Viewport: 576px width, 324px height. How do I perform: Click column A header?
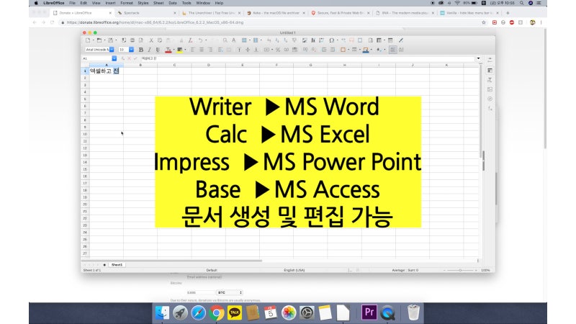(x=107, y=65)
